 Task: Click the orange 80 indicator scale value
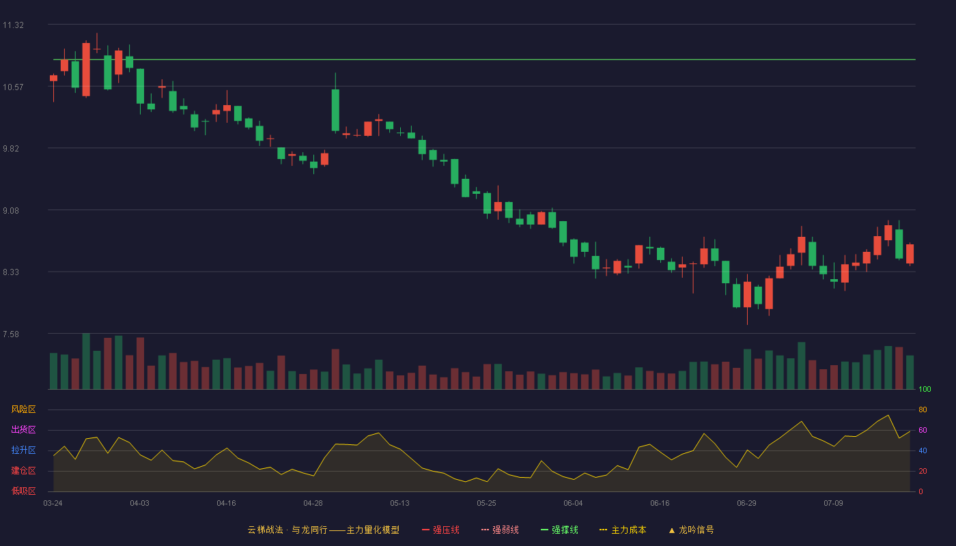pos(923,409)
